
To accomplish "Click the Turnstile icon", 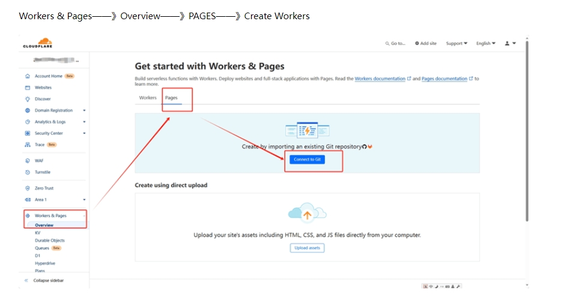I will tap(28, 173).
